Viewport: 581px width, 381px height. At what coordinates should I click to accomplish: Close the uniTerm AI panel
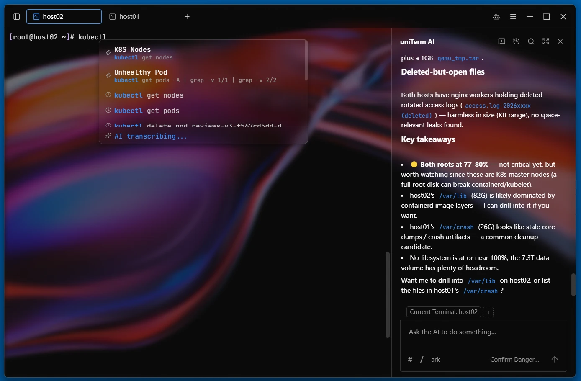[x=560, y=41]
